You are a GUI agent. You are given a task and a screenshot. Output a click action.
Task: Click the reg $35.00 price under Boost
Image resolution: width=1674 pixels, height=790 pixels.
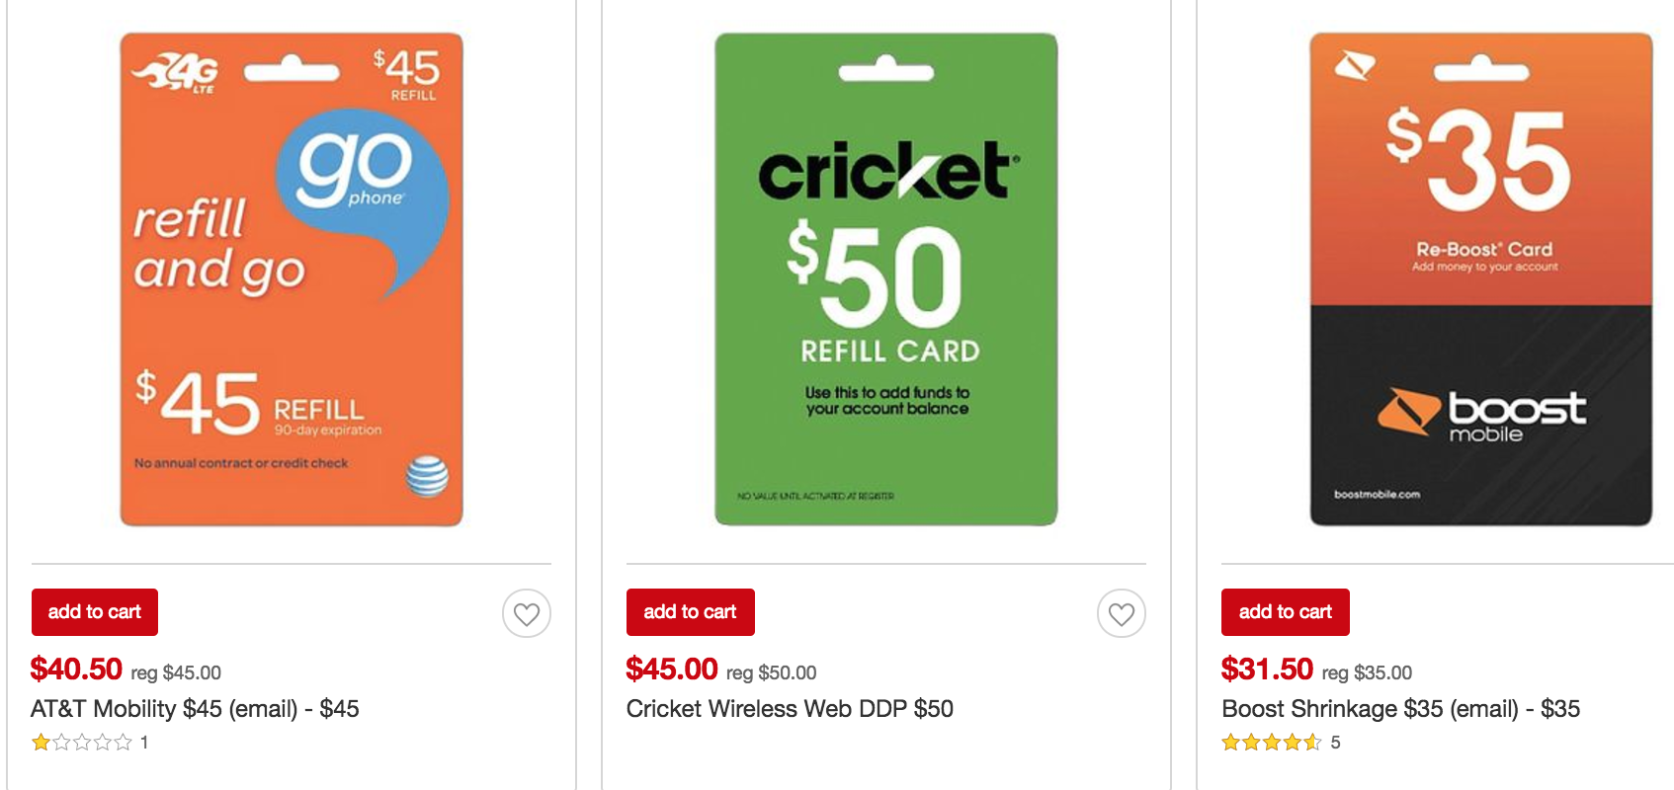pyautogui.click(x=1367, y=673)
